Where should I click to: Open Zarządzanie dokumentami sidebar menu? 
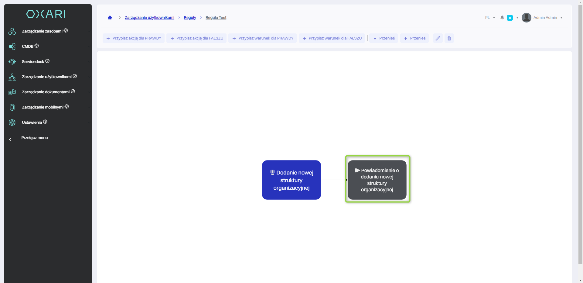pos(46,92)
